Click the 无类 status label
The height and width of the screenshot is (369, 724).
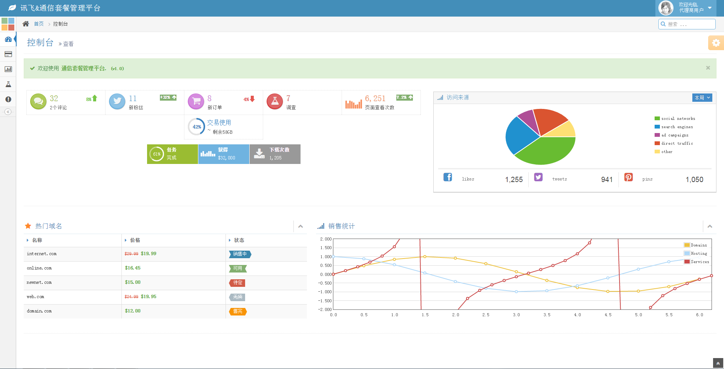click(238, 297)
